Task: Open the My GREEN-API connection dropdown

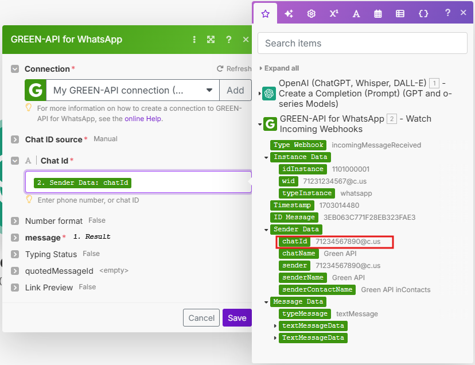Action: (x=209, y=90)
